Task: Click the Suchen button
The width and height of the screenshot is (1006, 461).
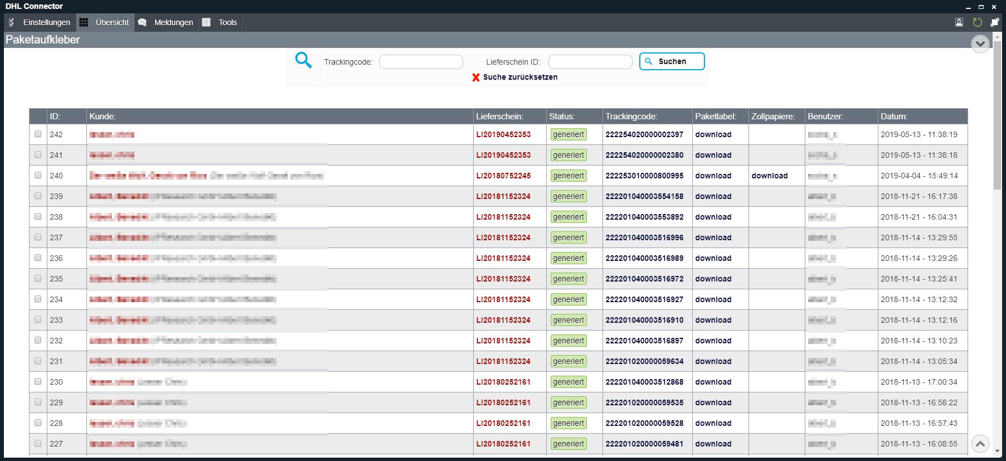Action: point(672,61)
